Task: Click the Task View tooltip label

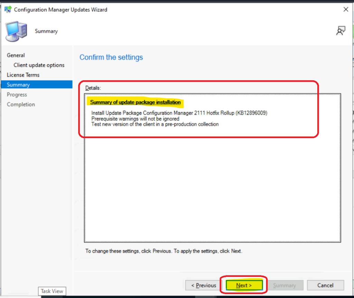Action: (x=52, y=291)
